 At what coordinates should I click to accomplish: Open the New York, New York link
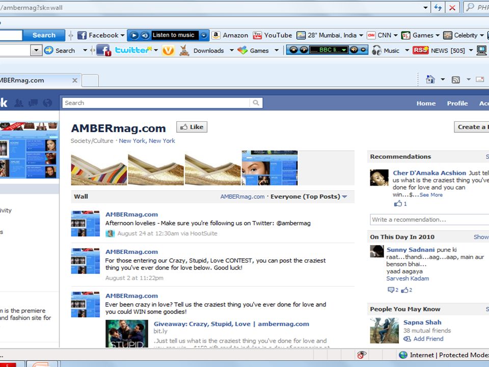(147, 141)
